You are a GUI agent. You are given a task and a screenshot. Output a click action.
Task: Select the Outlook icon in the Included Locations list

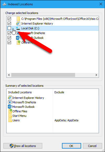(x=10, y=107)
